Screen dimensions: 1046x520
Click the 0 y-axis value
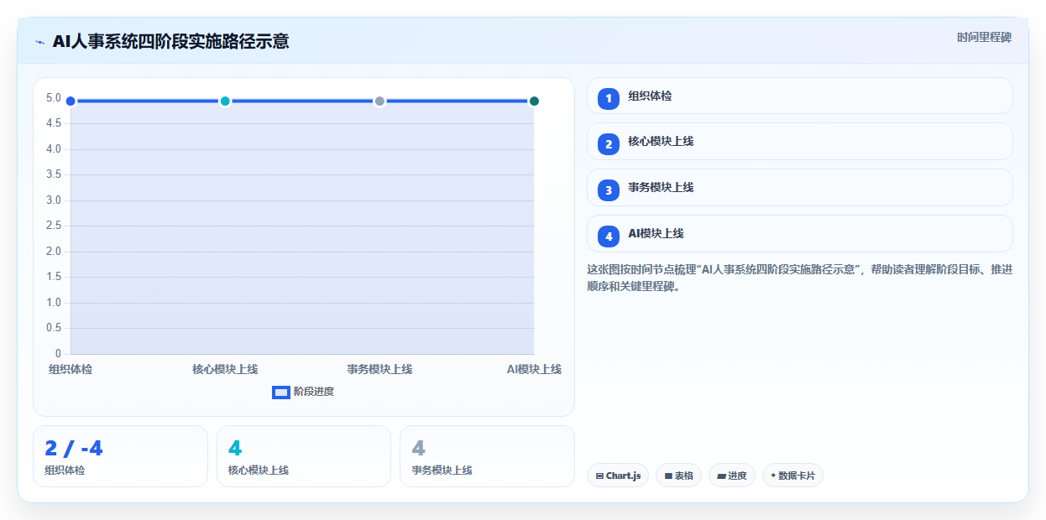58,353
